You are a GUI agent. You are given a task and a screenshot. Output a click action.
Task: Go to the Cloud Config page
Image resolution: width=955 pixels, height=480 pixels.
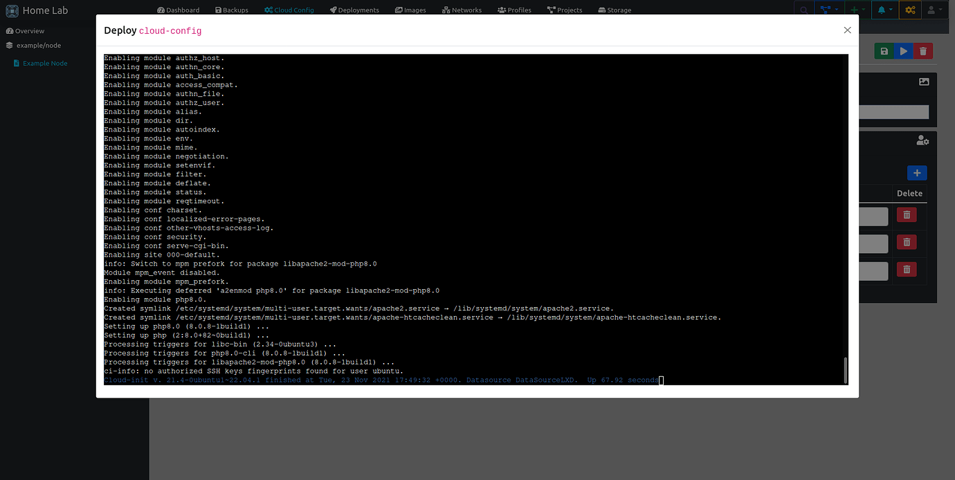289,10
